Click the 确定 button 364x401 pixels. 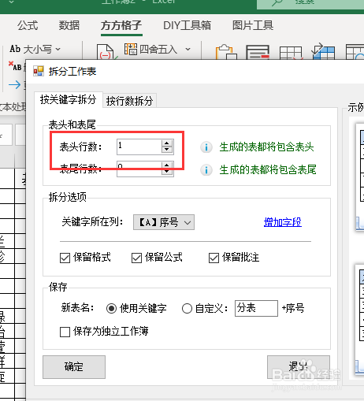[x=74, y=367]
